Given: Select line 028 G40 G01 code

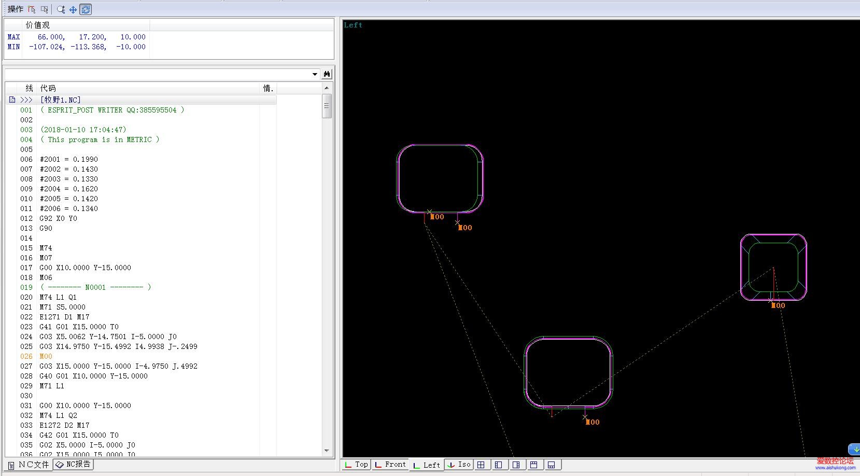Looking at the screenshot, I should coord(141,376).
